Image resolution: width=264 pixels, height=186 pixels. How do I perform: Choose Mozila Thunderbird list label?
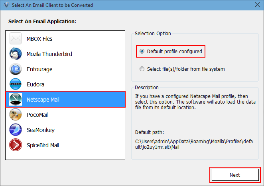pyautogui.click(x=49, y=54)
